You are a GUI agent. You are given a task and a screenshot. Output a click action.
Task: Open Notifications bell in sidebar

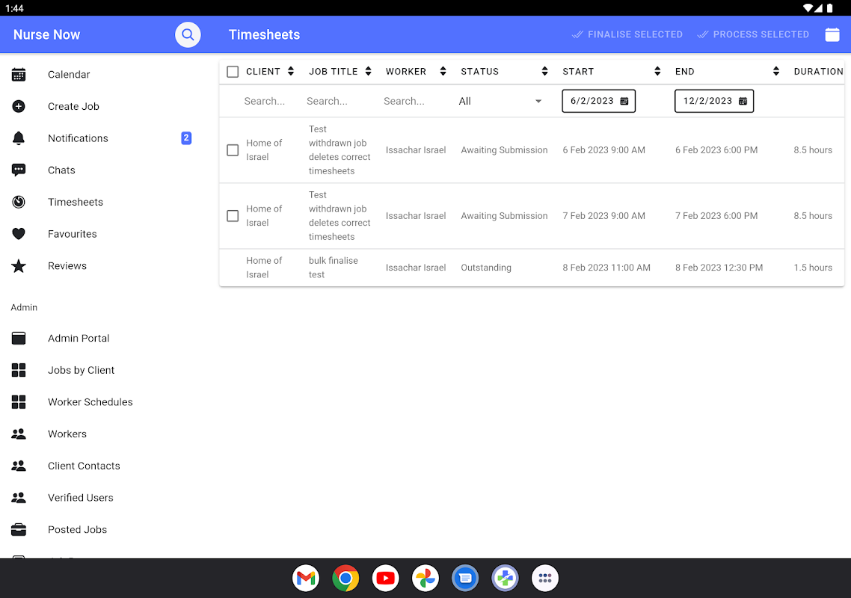19,138
